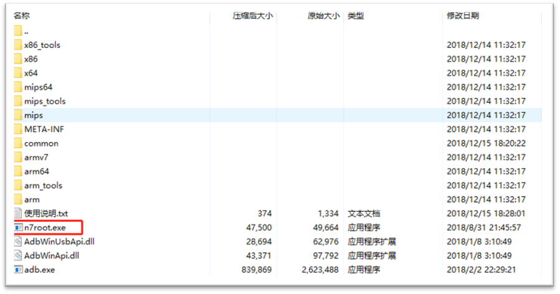
Task: Select the AdbWinApi.dll file name
Action: pyautogui.click(x=52, y=256)
